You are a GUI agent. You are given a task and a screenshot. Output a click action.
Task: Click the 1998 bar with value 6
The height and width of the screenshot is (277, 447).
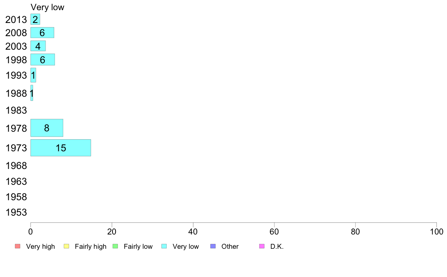coord(43,59)
